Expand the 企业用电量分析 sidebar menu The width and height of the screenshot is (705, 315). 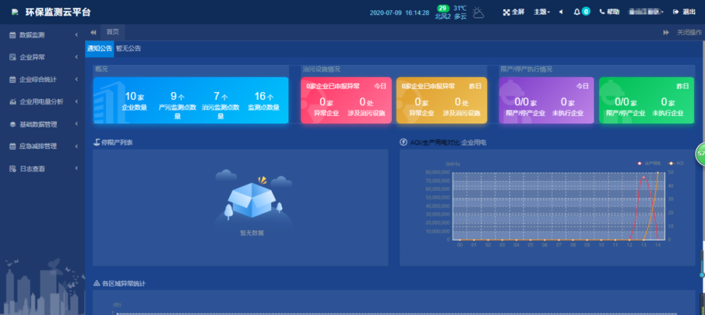(x=42, y=101)
